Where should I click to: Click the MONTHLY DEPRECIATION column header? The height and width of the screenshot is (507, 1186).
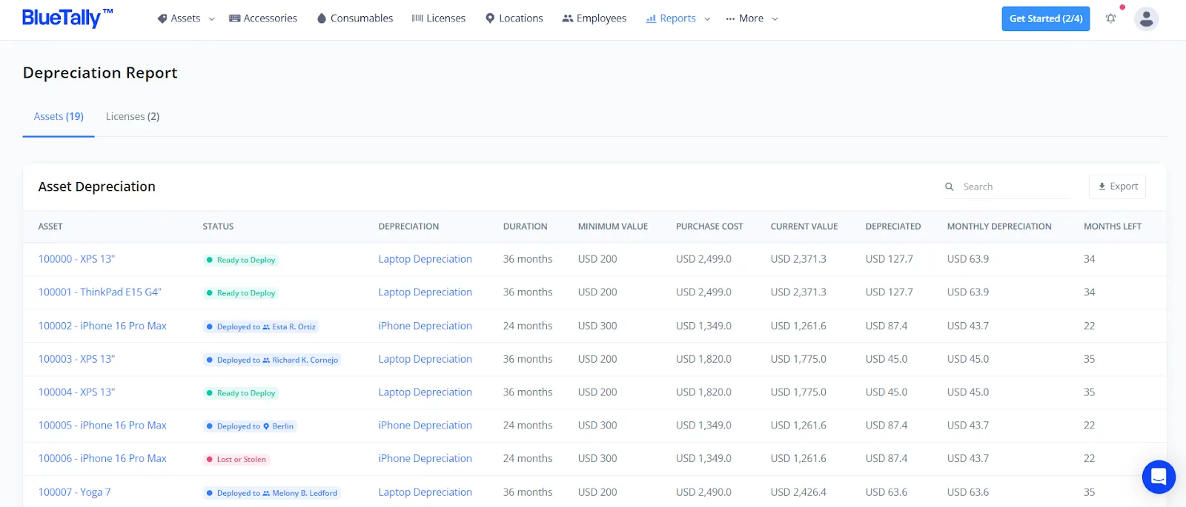[999, 226]
